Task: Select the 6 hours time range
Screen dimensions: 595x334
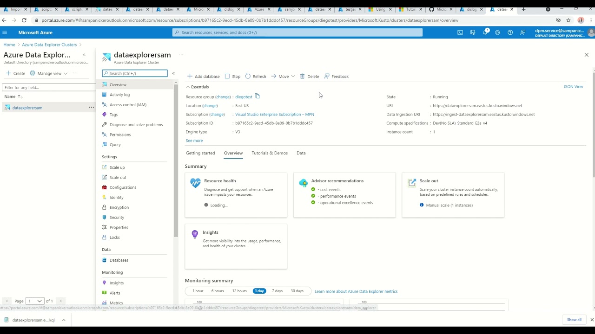Action: point(218,291)
